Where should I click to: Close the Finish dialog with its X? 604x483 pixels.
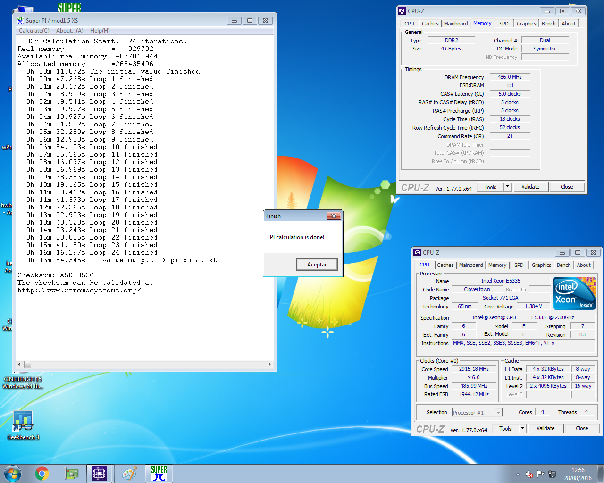334,216
